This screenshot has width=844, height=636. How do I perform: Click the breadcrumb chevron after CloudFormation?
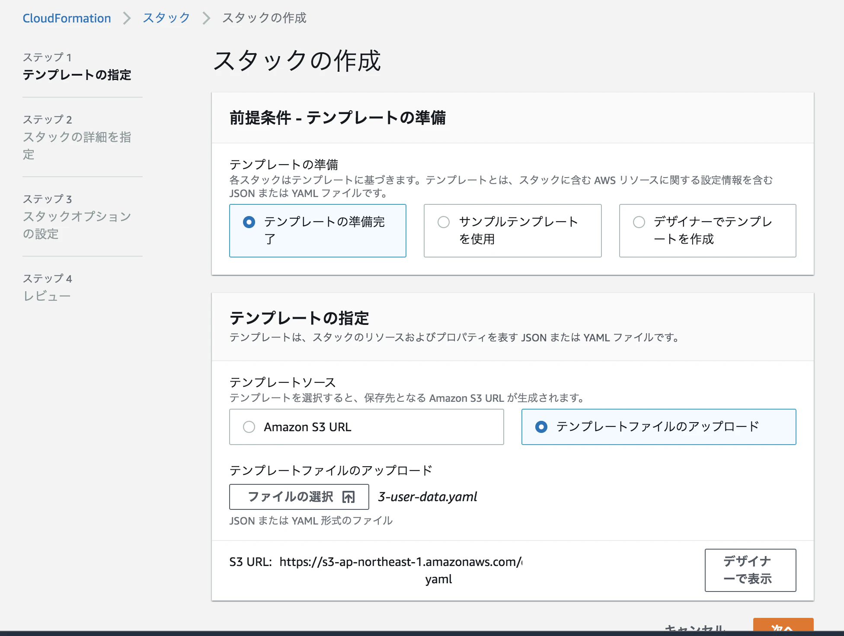[127, 18]
